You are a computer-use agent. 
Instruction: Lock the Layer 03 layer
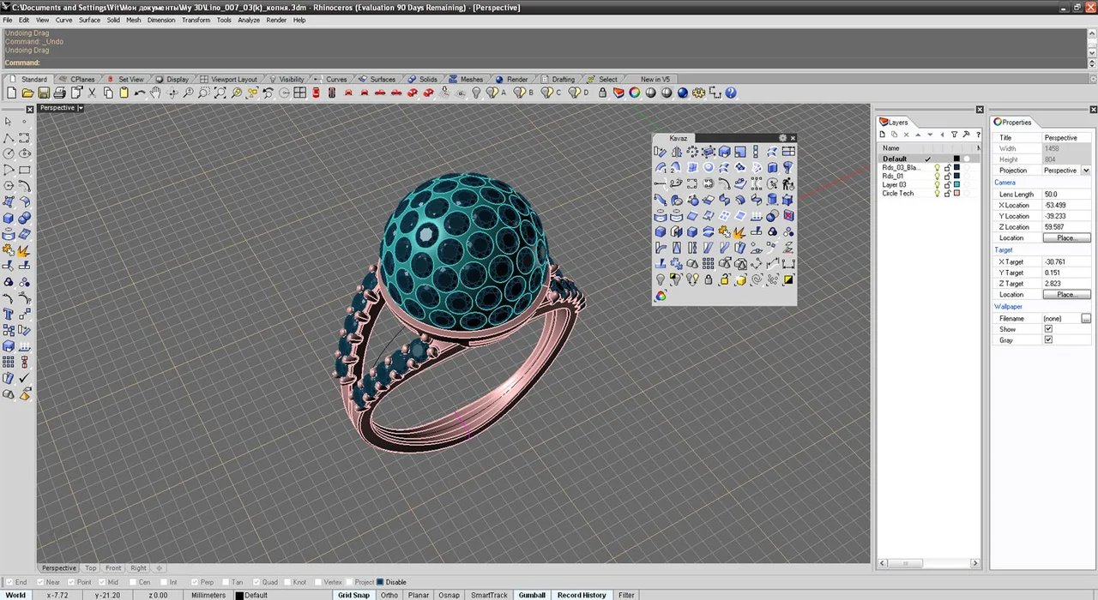pos(947,184)
